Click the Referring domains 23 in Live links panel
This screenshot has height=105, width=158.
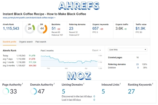(x=137, y=64)
